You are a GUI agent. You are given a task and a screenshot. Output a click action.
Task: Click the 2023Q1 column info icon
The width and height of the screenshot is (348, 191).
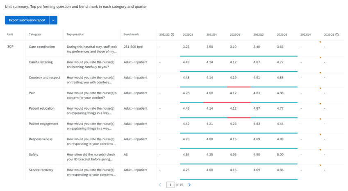click(x=337, y=35)
